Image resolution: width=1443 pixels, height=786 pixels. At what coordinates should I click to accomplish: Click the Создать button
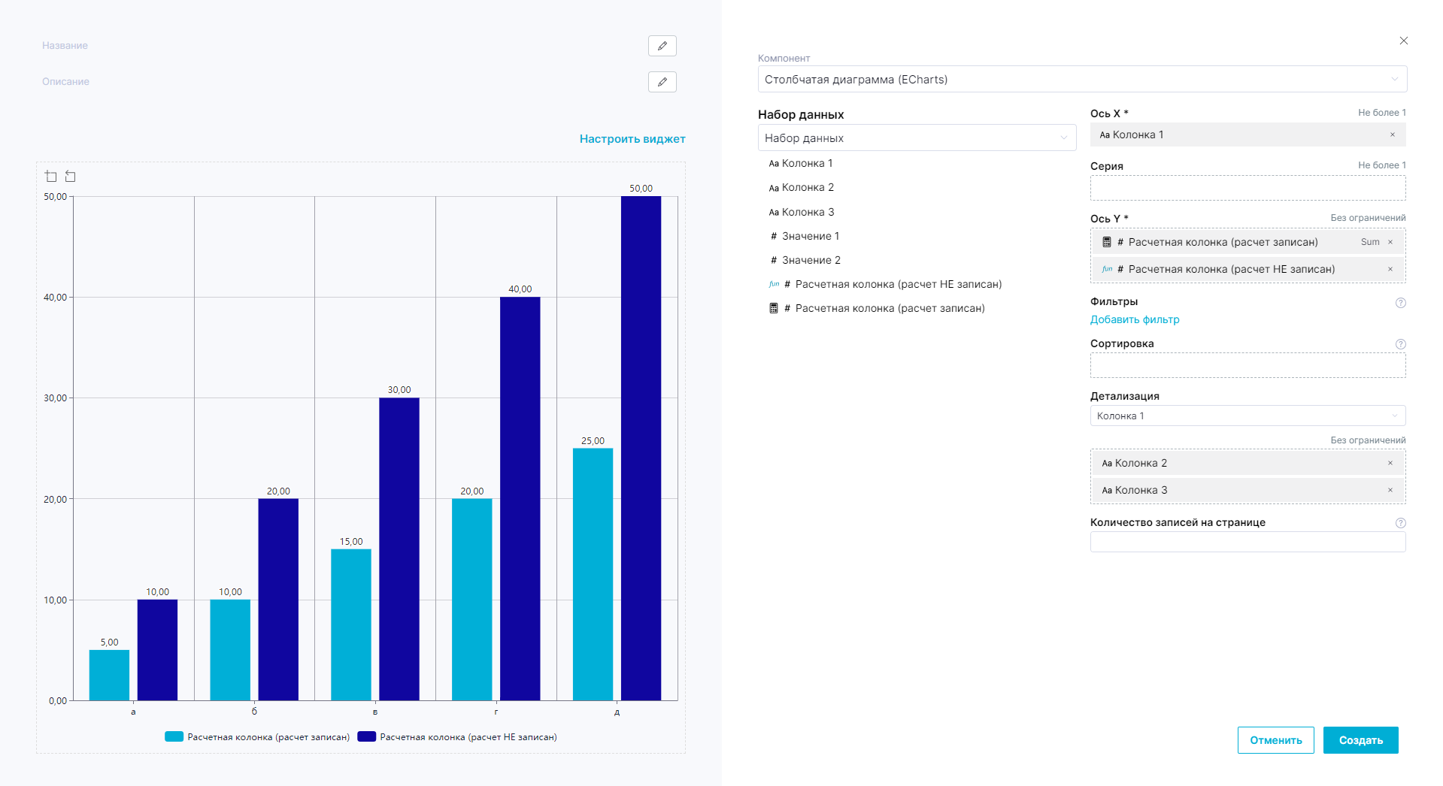(x=1360, y=740)
